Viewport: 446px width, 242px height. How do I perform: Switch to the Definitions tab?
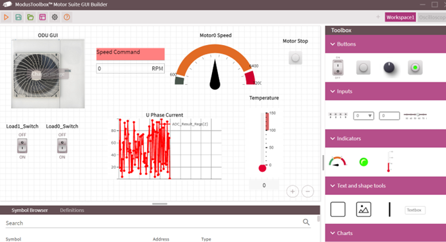tap(72, 210)
